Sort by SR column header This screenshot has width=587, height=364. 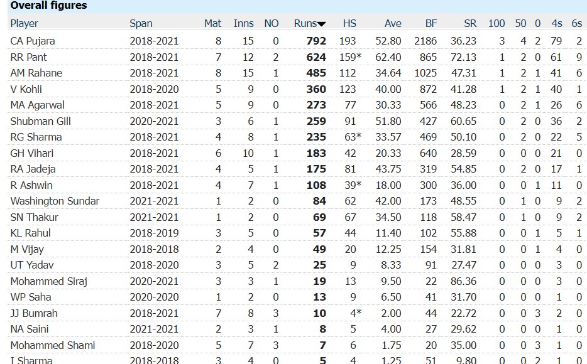click(x=470, y=23)
